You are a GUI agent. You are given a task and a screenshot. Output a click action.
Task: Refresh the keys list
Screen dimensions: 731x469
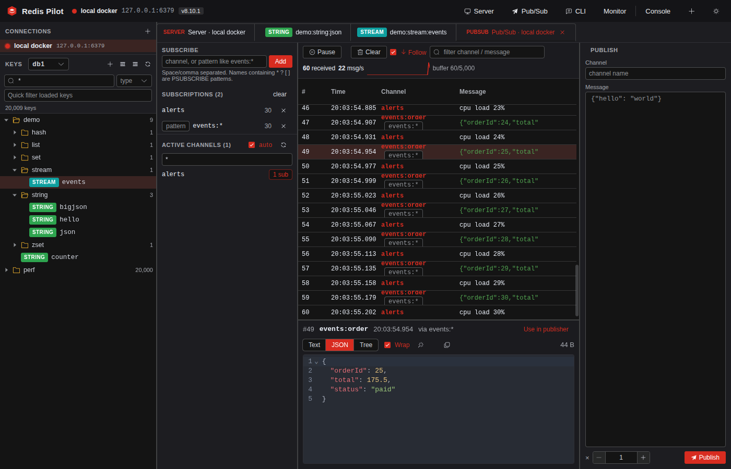tap(148, 64)
